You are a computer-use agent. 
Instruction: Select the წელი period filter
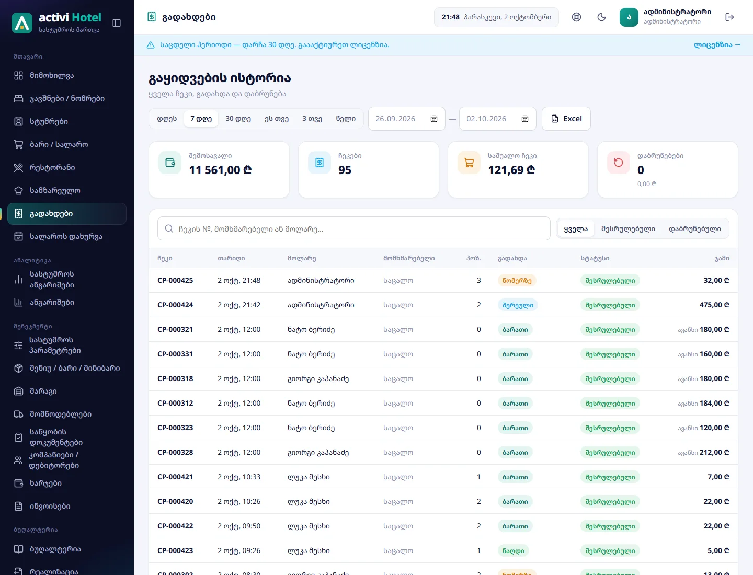[346, 119]
